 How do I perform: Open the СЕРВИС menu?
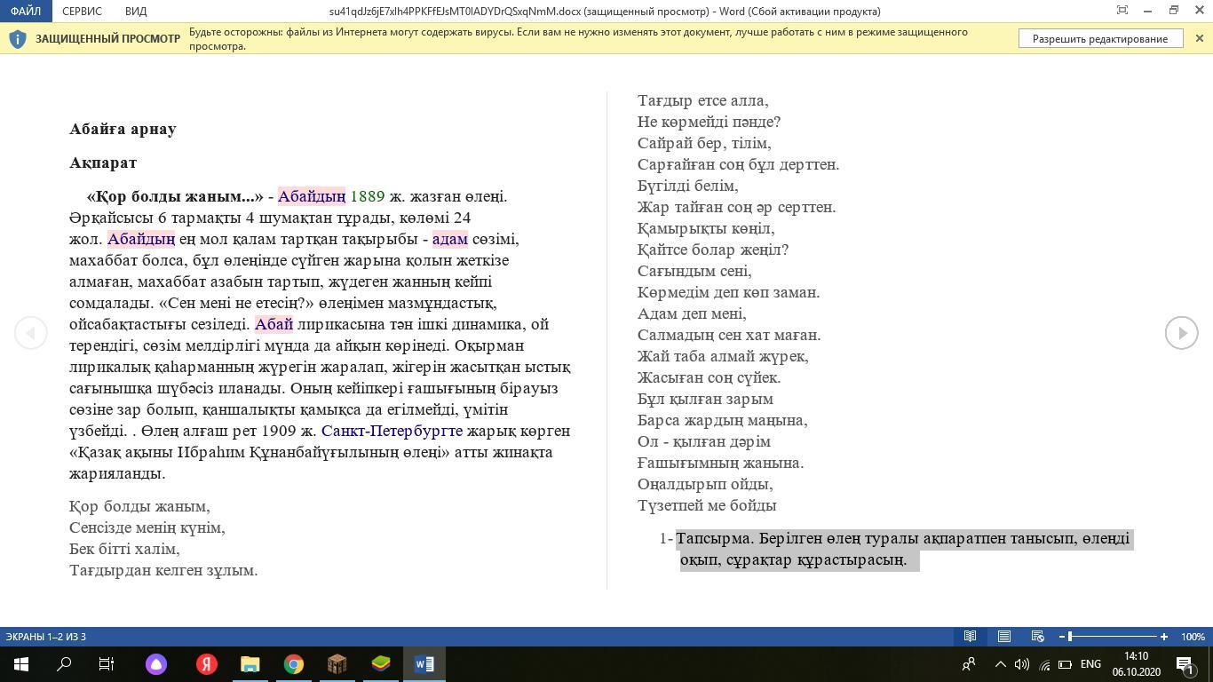pyautogui.click(x=83, y=11)
